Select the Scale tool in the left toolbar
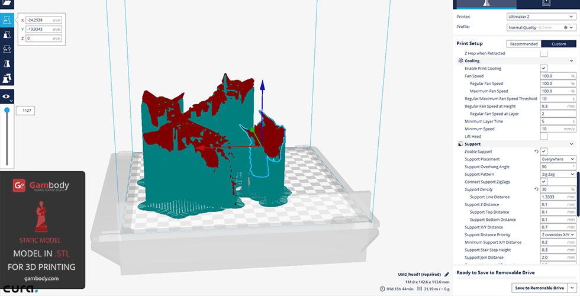Image resolution: width=580 pixels, height=296 pixels. tap(7, 35)
